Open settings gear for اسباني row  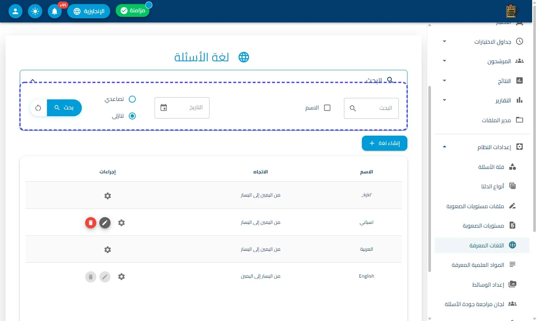121,223
